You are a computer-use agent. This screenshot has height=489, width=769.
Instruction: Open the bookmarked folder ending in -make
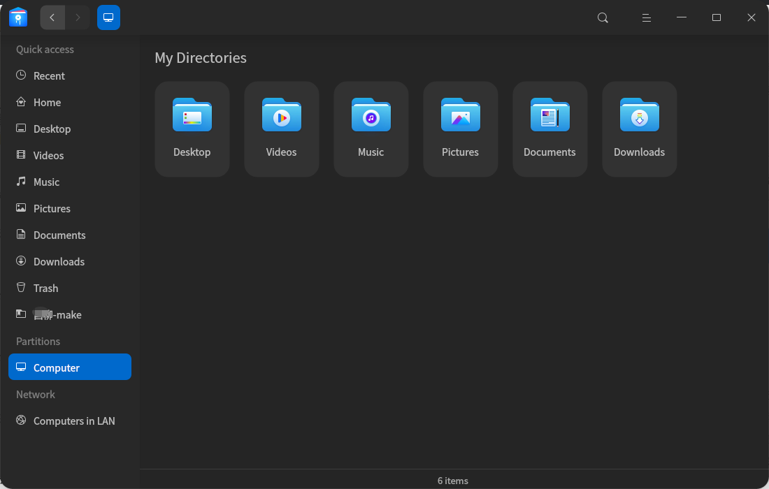click(70, 314)
